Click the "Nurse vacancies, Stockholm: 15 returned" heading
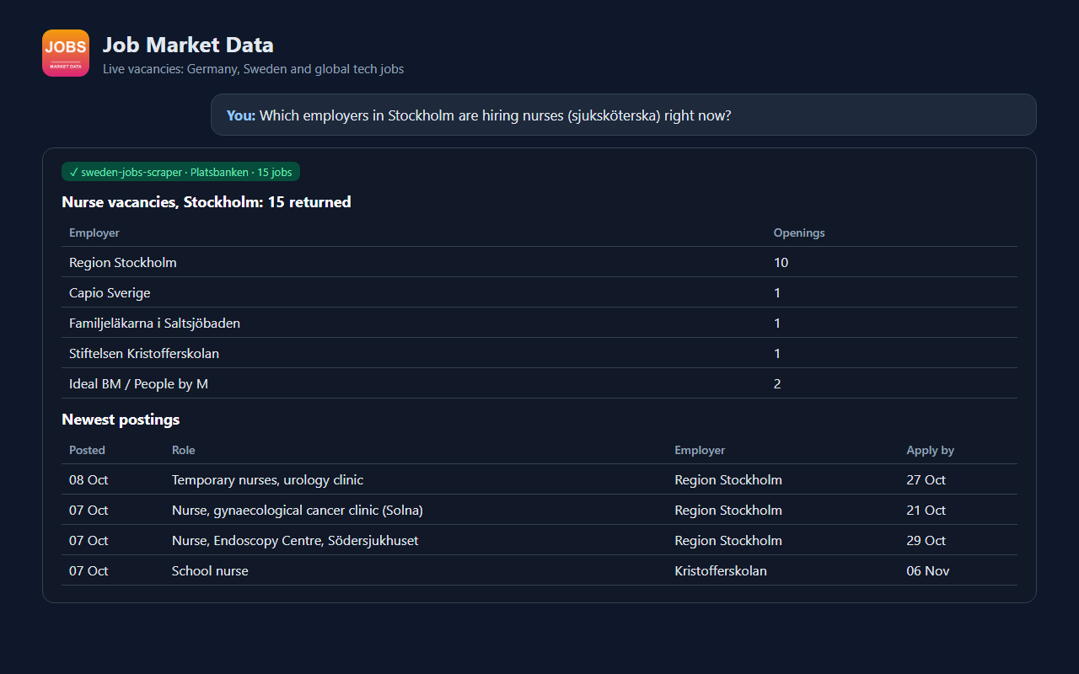Viewport: 1079px width, 674px height. (x=207, y=202)
